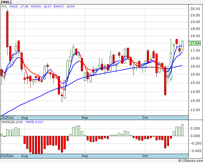Click the long red October candle dropping to 14.30
The width and height of the screenshot is (203, 163).
point(165,81)
